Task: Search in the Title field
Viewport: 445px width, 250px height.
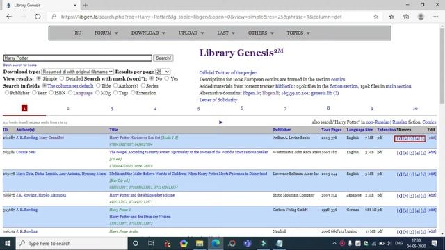Action: click(x=98, y=85)
